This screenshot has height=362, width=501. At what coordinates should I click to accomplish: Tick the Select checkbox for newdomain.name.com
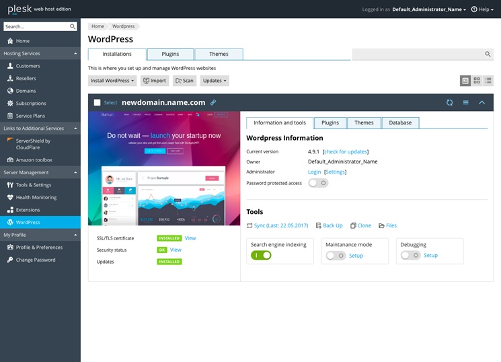pos(97,102)
